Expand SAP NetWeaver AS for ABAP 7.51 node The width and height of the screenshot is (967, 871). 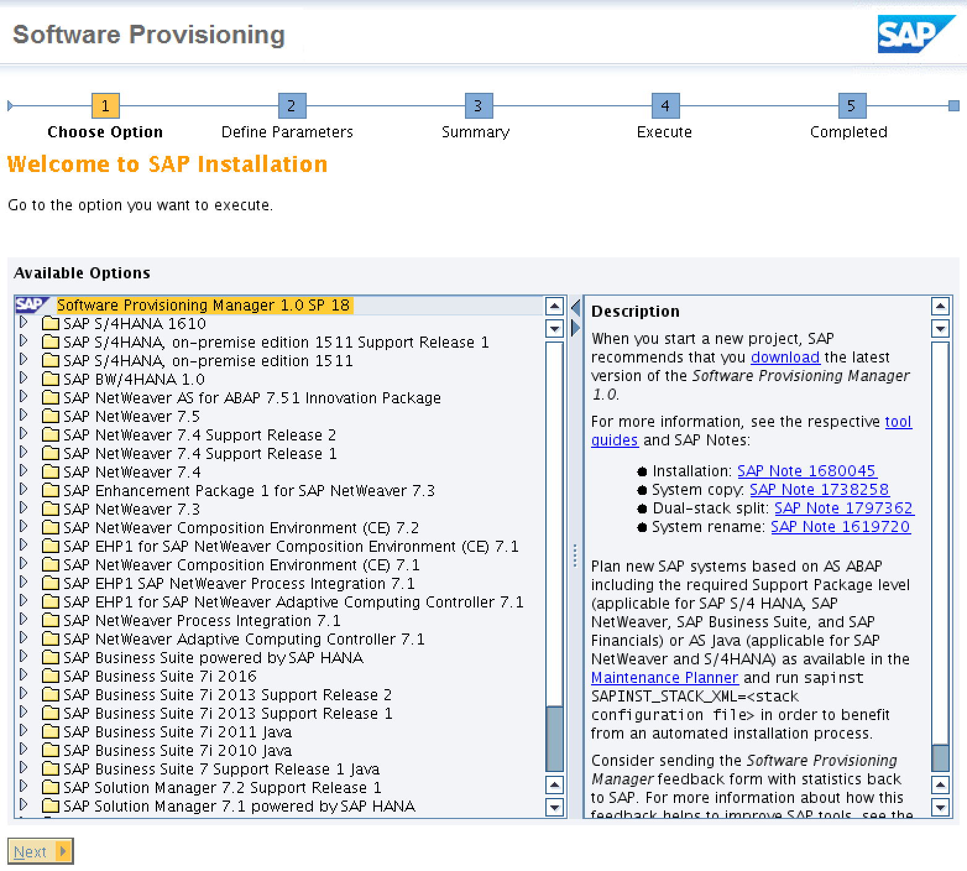[24, 397]
